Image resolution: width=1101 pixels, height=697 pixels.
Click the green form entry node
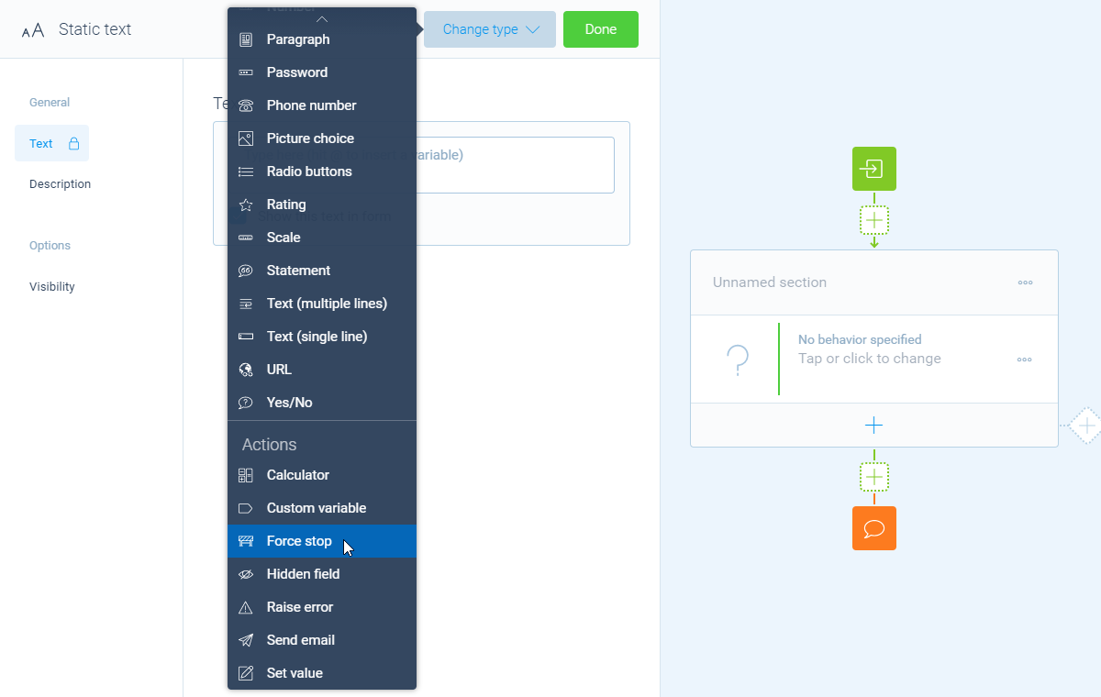[874, 169]
